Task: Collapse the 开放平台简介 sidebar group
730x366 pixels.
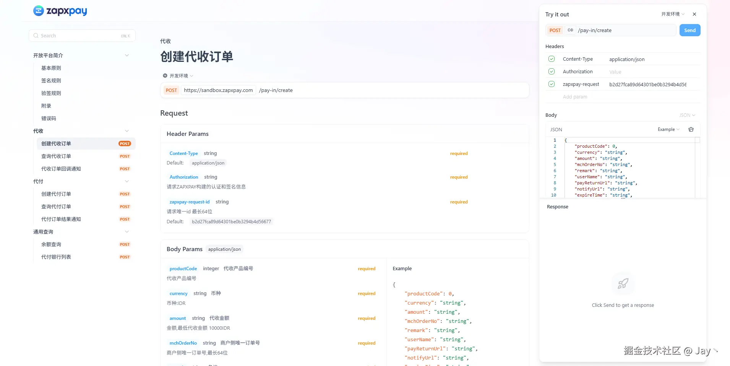Action: click(x=127, y=55)
